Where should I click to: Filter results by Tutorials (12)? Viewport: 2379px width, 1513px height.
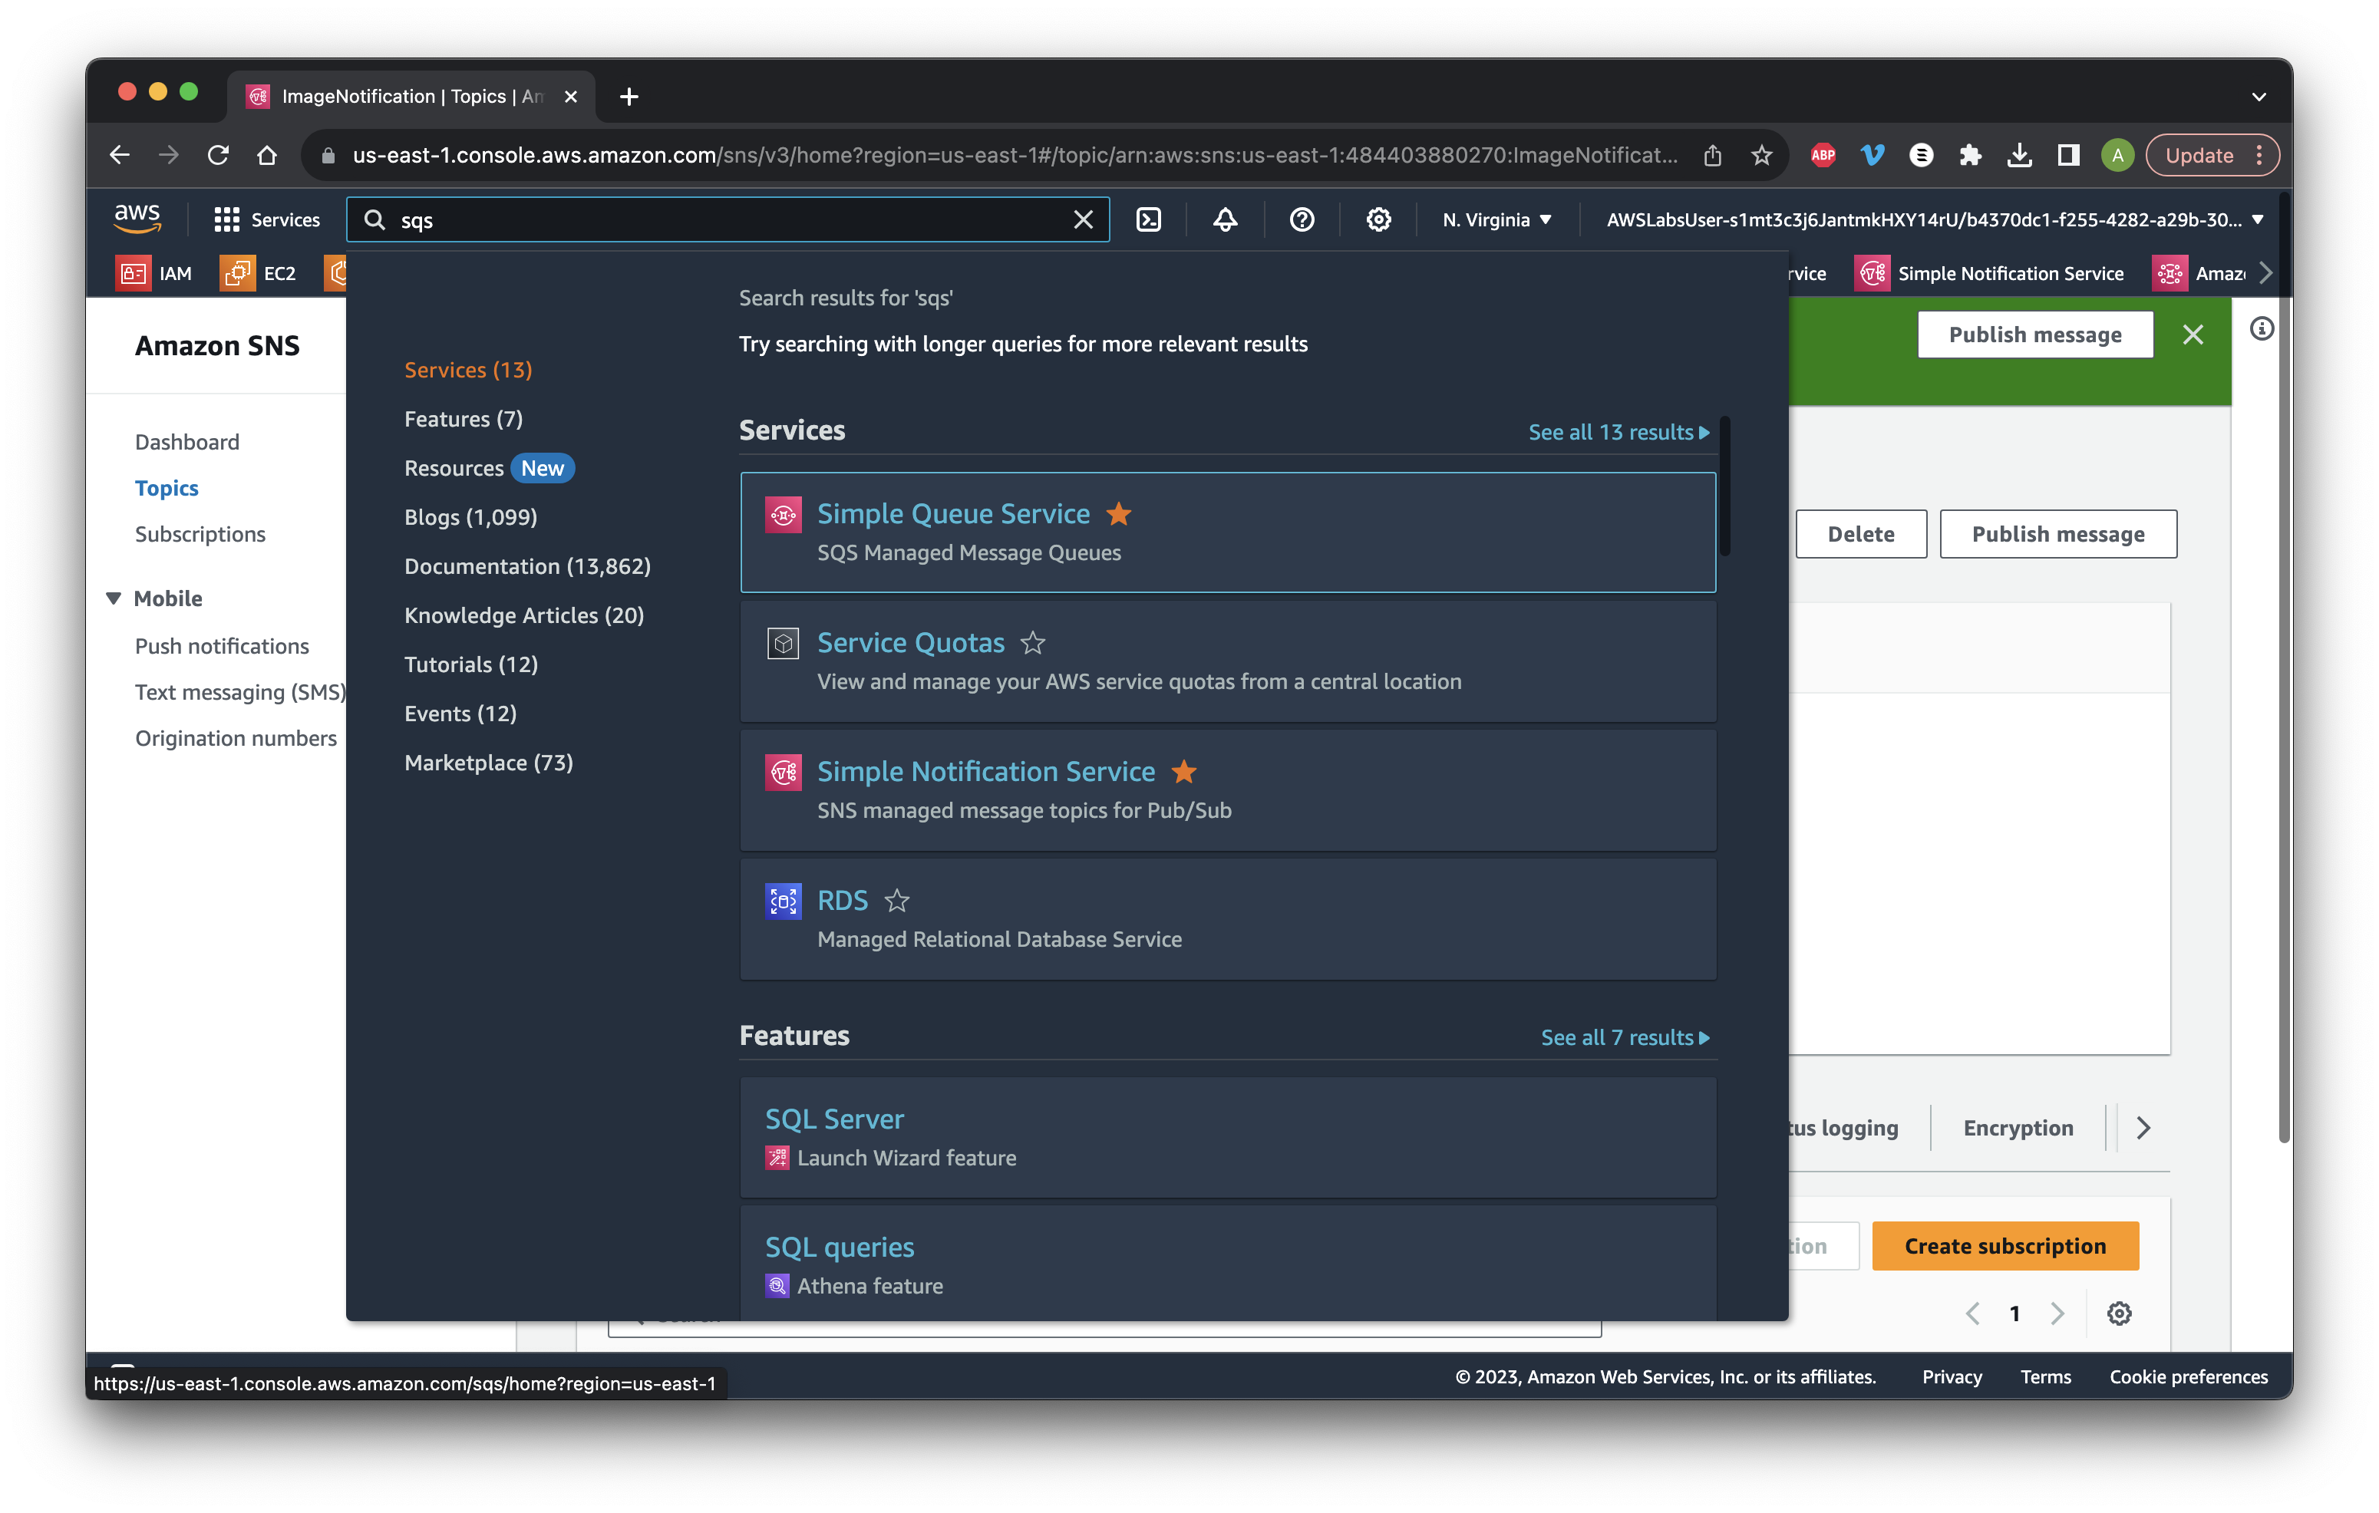(x=471, y=664)
